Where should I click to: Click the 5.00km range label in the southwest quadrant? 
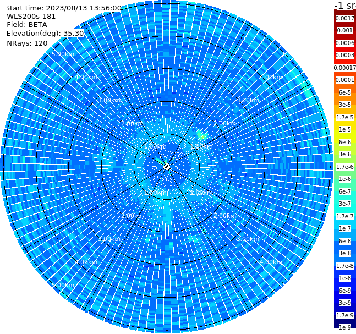pos(63,285)
